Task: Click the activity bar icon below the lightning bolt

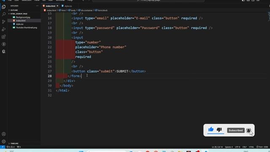Action: 4,52
